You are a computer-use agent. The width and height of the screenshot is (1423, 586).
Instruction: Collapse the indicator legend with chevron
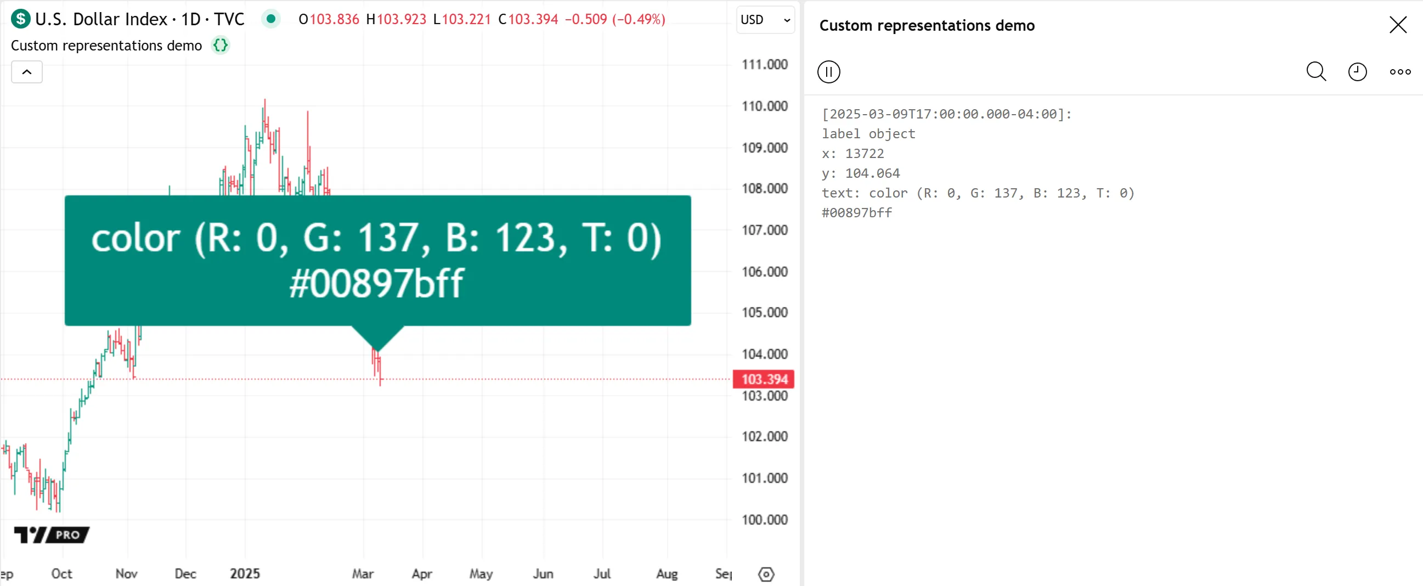coord(26,72)
